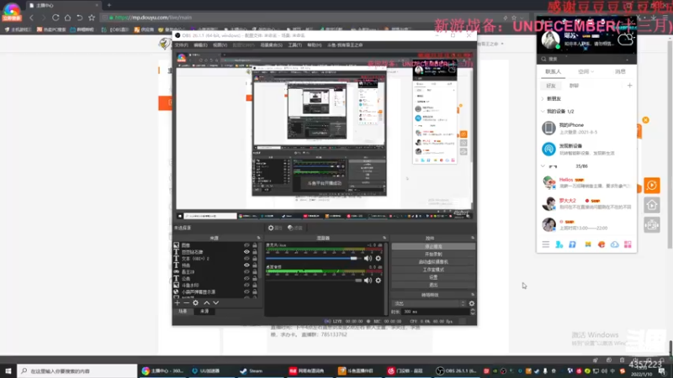Switch to 联系人 tab in QQ
The height and width of the screenshot is (378, 673).
(554, 71)
